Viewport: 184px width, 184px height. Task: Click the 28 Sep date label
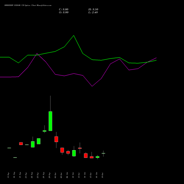click(x=44, y=175)
